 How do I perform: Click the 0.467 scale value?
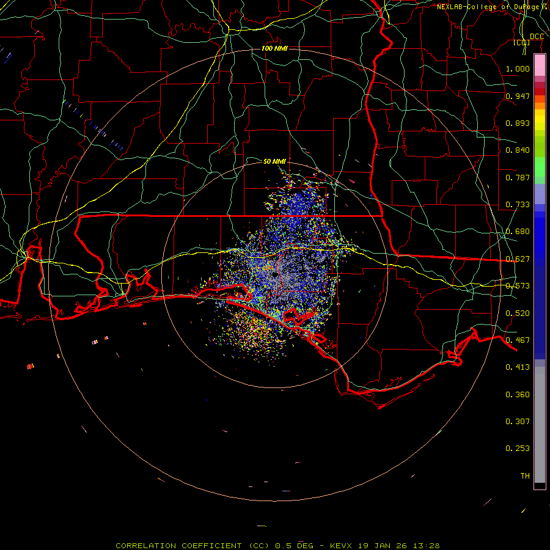tap(518, 340)
